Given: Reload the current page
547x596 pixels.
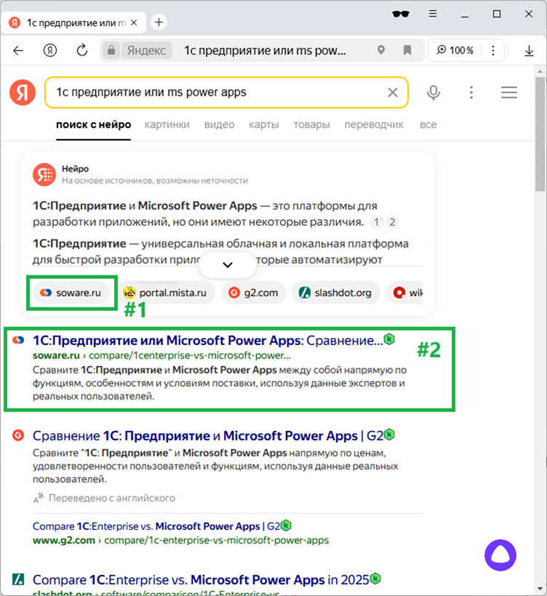Looking at the screenshot, I should [x=82, y=50].
